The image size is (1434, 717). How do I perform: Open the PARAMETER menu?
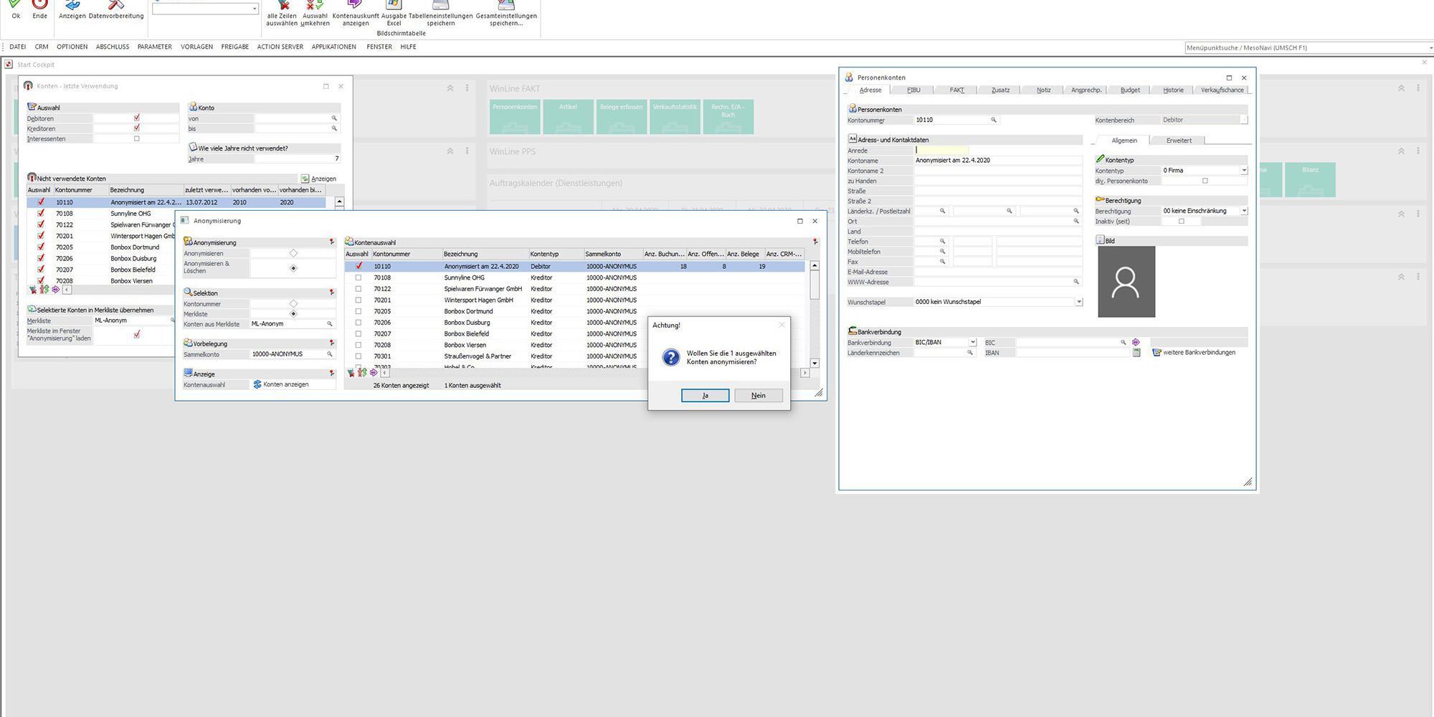tap(155, 47)
